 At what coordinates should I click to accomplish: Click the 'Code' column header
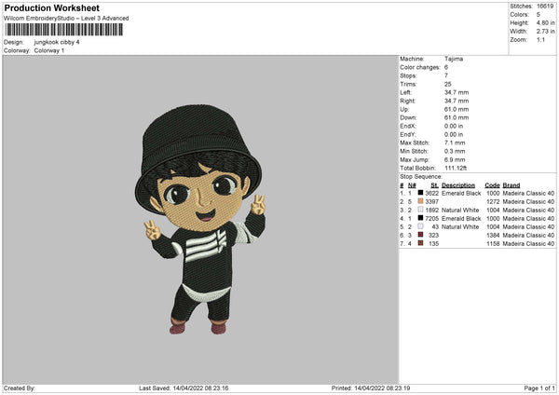(x=492, y=185)
